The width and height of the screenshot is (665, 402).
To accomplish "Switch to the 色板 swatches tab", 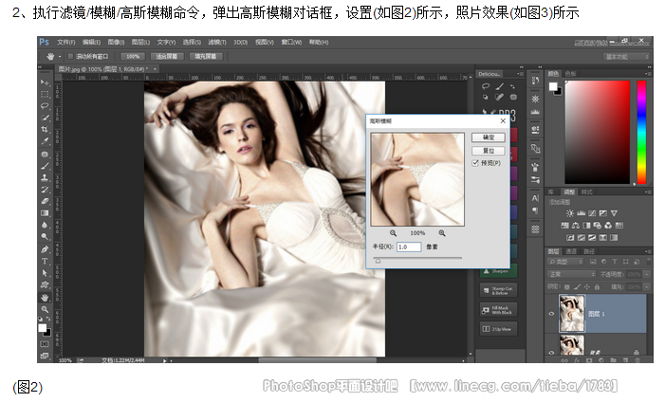I will (x=570, y=74).
